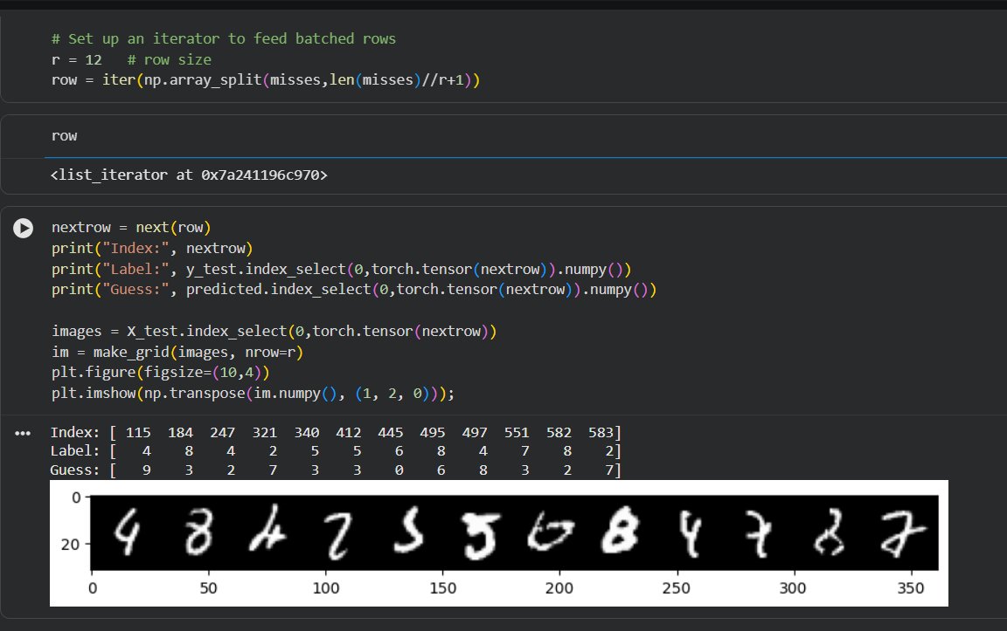Image resolution: width=1007 pixels, height=631 pixels.
Task: Click the 'Guess:' output row label
Action: point(75,470)
